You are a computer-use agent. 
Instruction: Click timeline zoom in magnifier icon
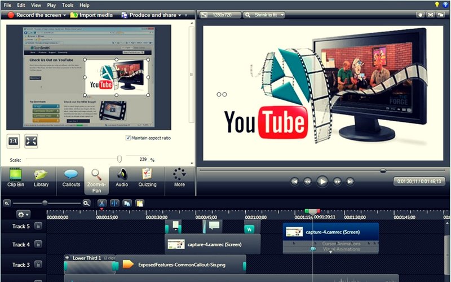pos(86,203)
